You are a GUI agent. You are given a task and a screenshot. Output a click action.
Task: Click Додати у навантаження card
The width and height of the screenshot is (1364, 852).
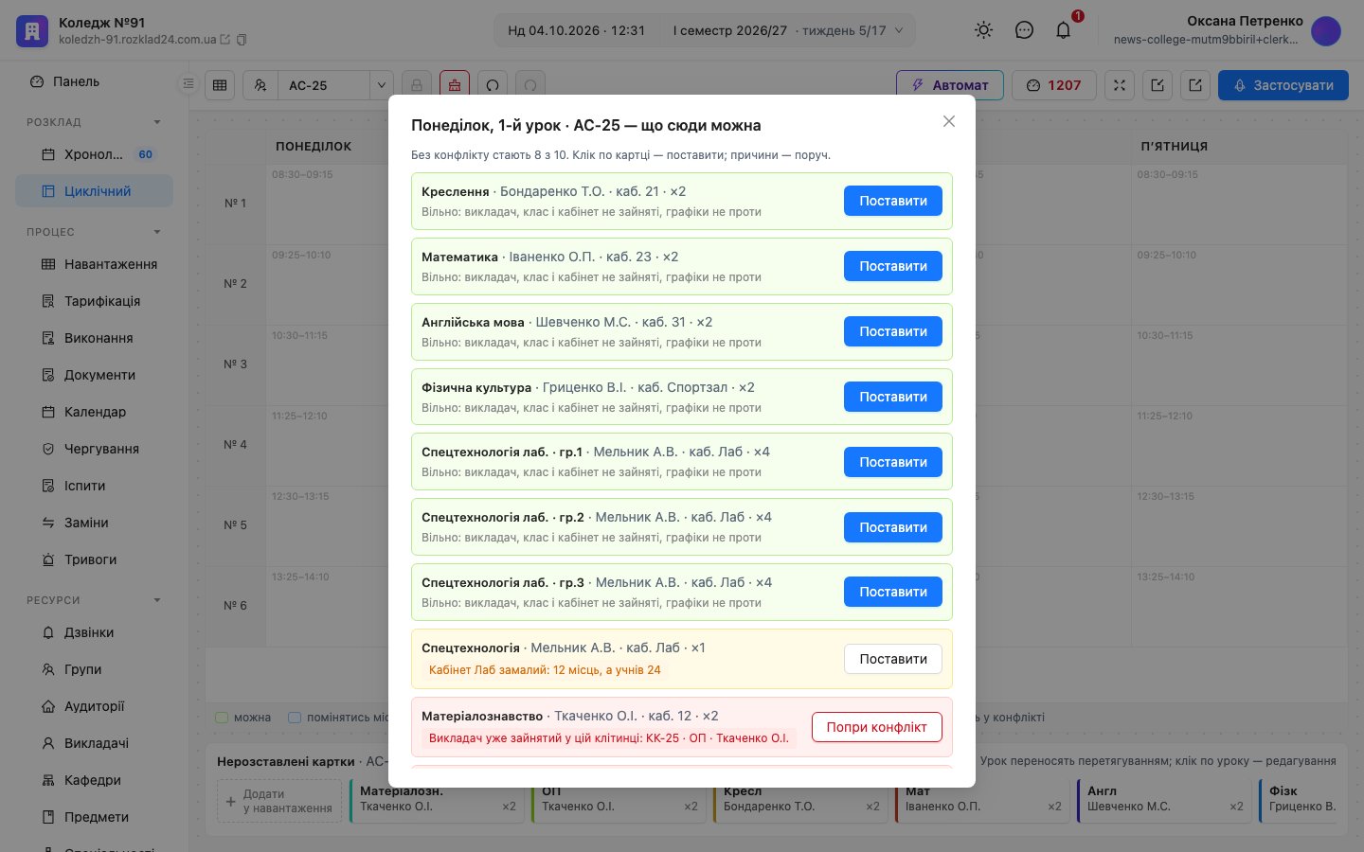click(x=279, y=801)
